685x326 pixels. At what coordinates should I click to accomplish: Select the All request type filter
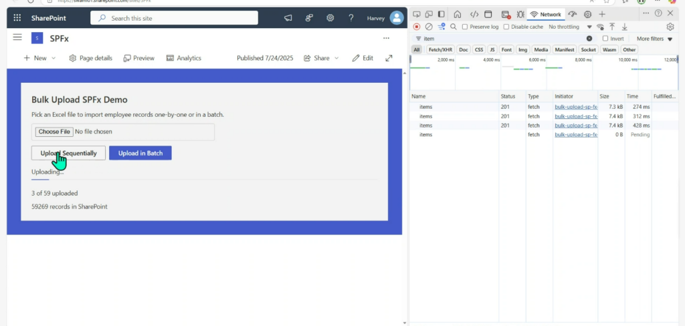tap(417, 49)
